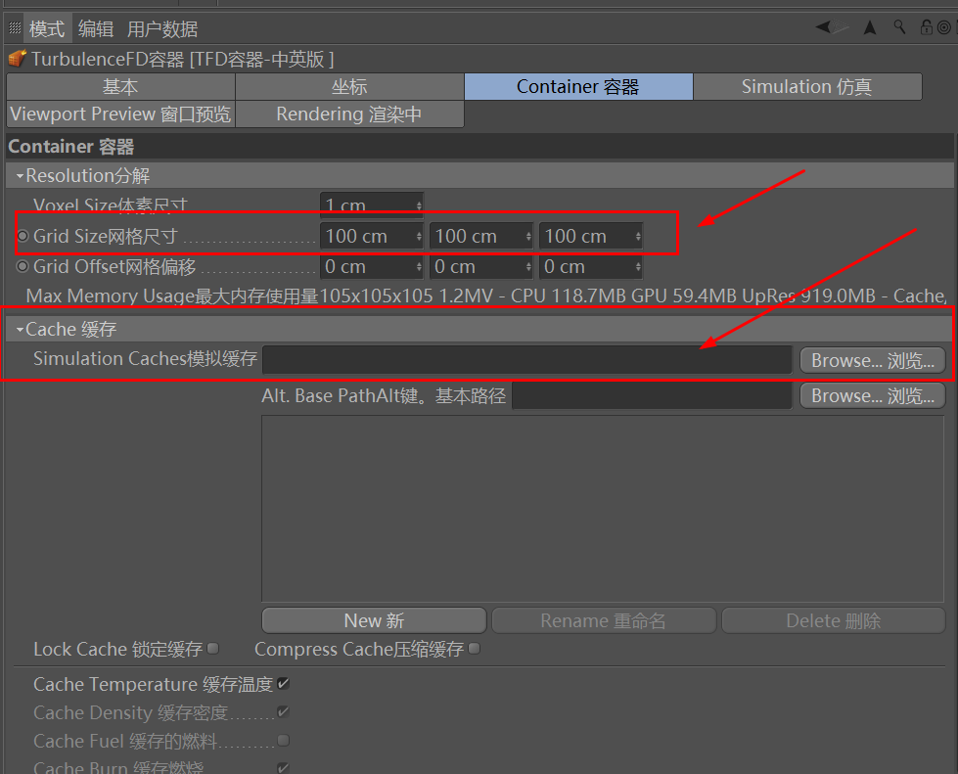Click inside the cache list box
Image resolution: width=958 pixels, height=774 pixels.
(x=603, y=509)
